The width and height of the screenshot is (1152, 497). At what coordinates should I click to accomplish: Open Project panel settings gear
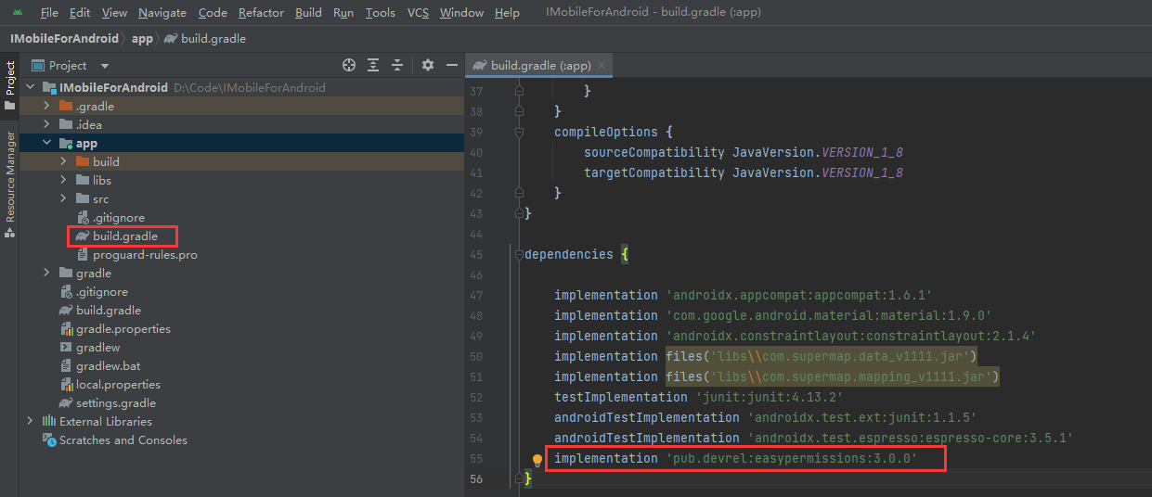coord(428,65)
